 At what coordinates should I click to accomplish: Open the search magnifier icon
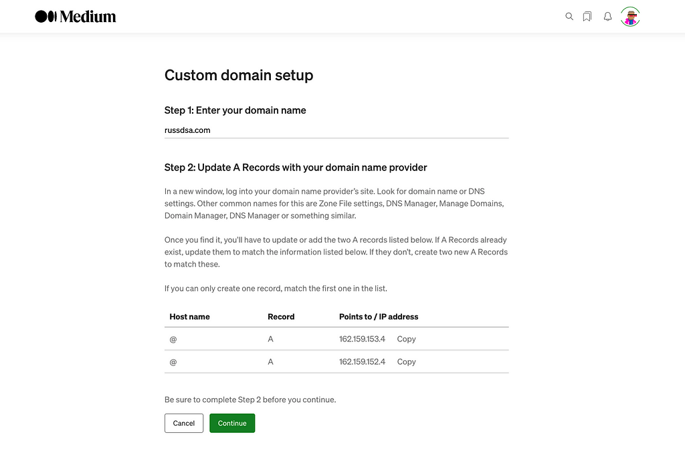click(569, 17)
